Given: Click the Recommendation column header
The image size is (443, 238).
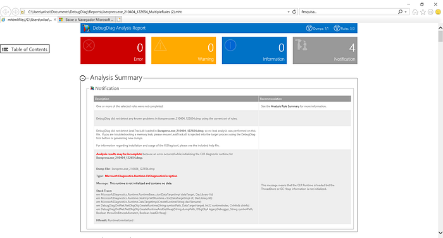Looking at the screenshot, I should 305,99.
